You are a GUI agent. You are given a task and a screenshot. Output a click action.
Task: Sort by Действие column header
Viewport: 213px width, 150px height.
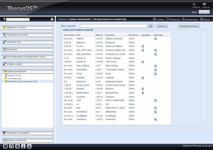point(160,35)
